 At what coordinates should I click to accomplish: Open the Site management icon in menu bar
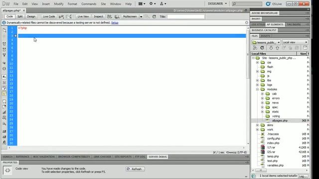[x=163, y=3]
